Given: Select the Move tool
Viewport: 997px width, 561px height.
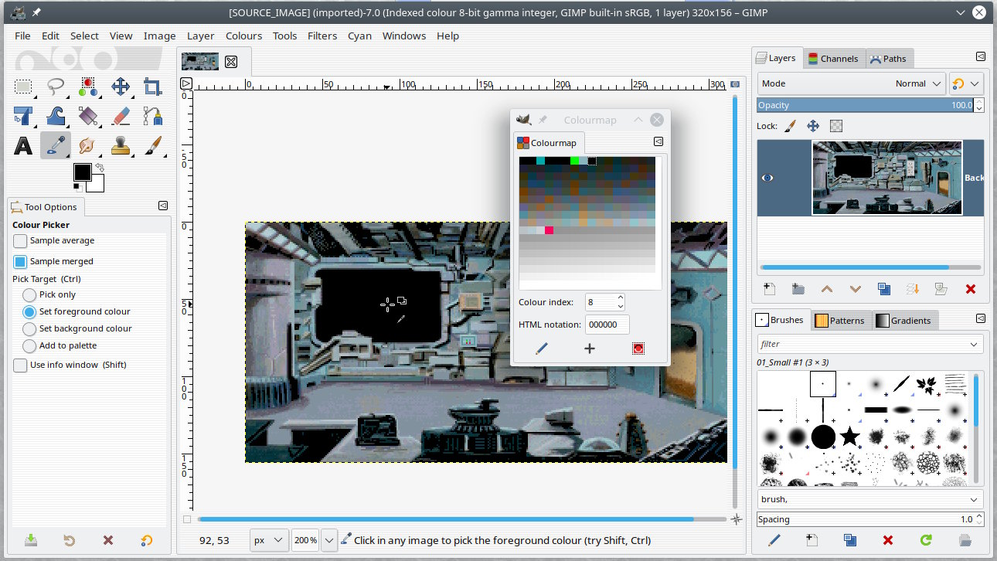Looking at the screenshot, I should 121,87.
